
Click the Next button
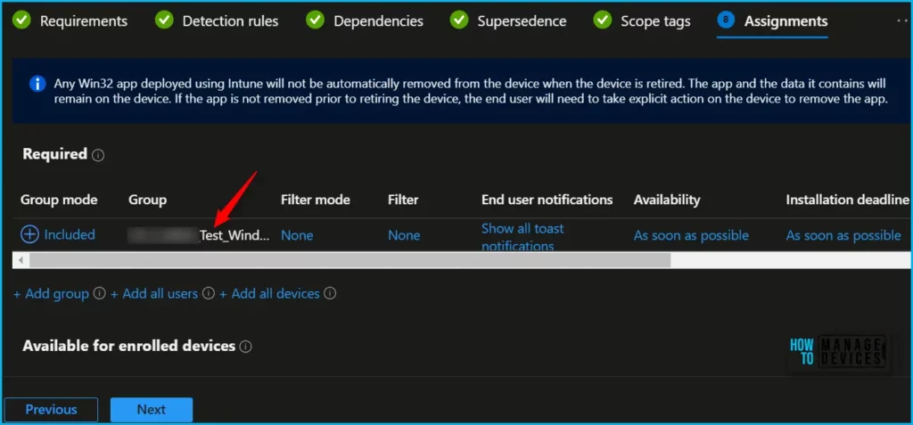[x=152, y=409]
